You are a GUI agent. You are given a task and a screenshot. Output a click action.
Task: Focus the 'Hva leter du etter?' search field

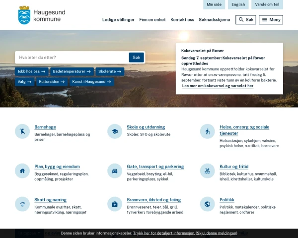(72, 58)
